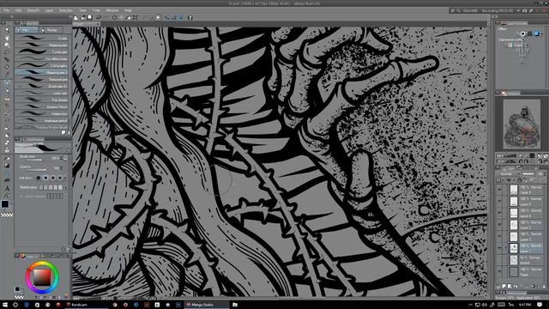The image size is (549, 309).
Task: Toggle visibility of Layer 4
Action: [499, 213]
